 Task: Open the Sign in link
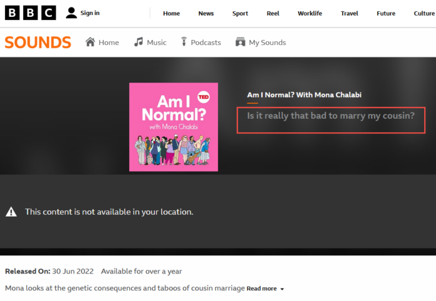90,13
